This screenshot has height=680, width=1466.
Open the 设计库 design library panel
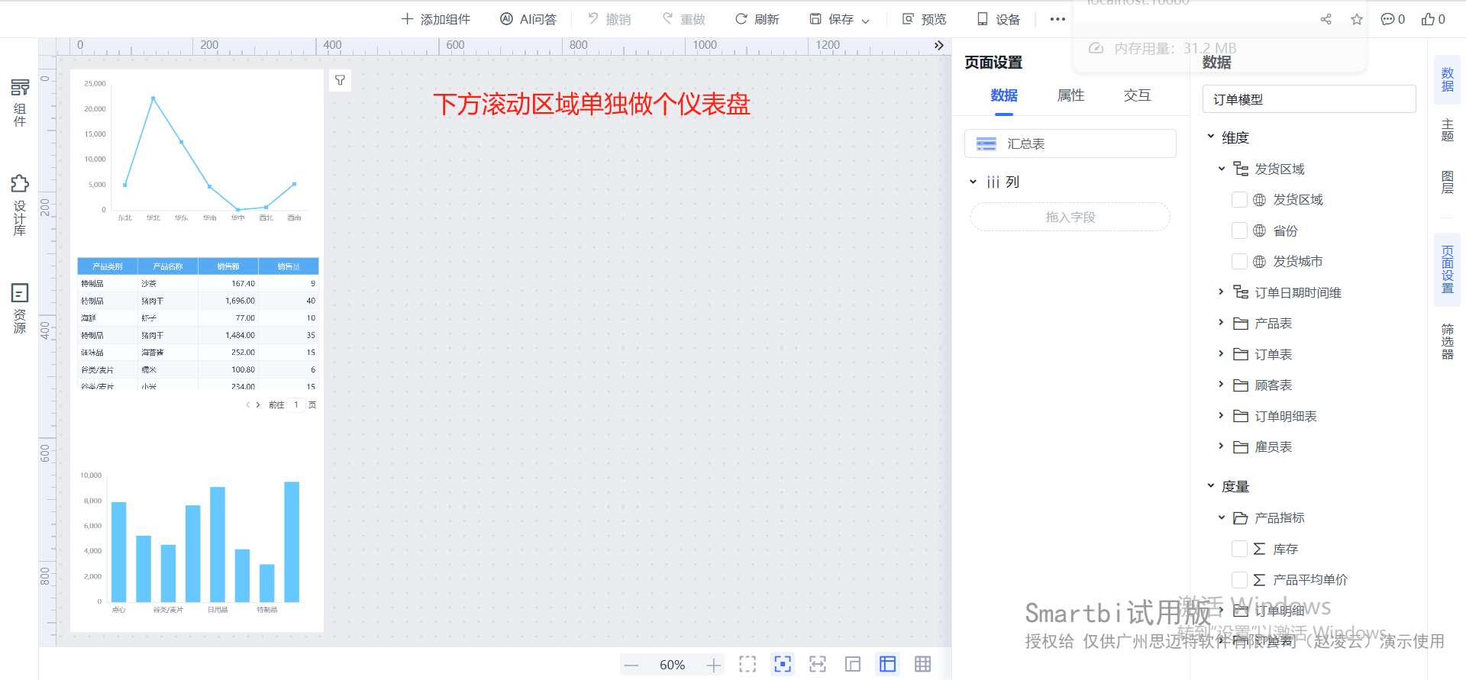[20, 206]
